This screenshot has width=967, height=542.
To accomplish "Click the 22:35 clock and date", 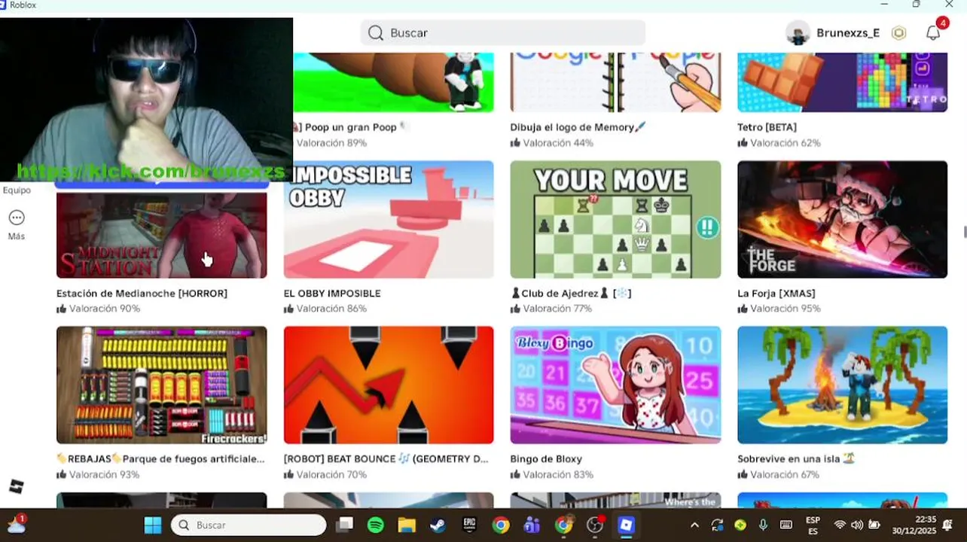I will tap(915, 525).
